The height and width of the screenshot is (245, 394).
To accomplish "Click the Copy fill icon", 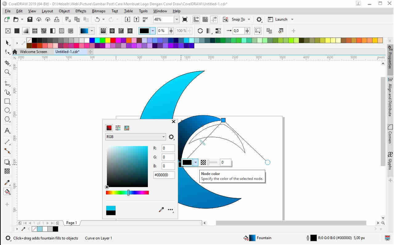I will tap(269, 31).
